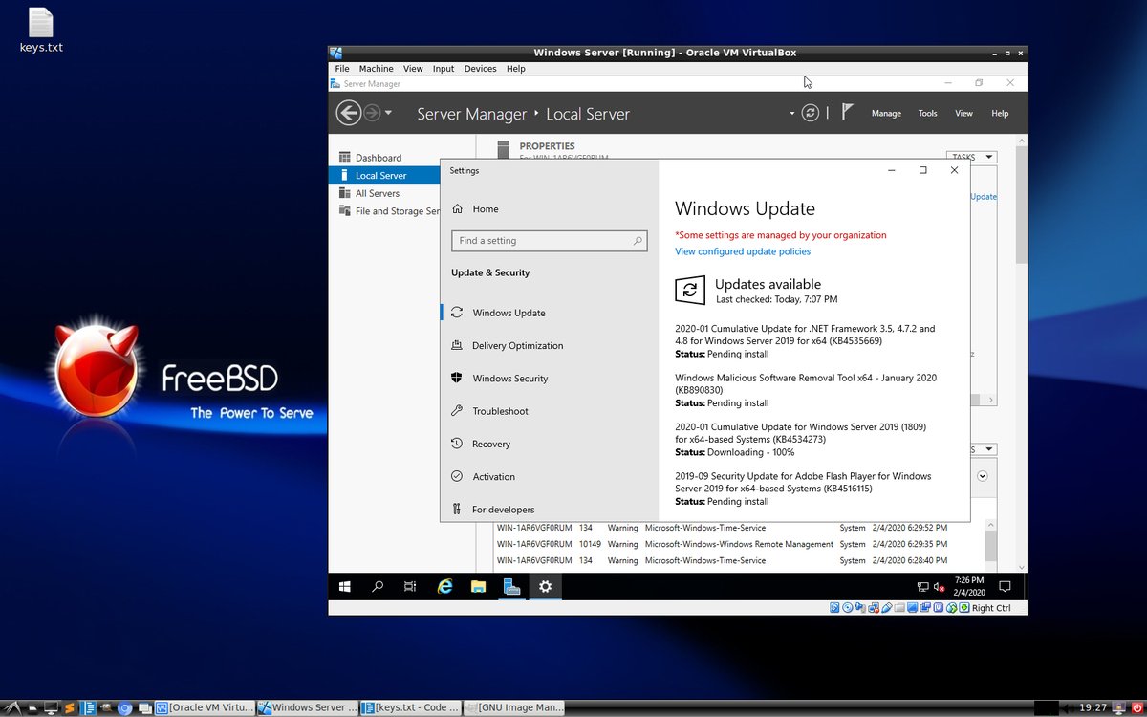Click the muted speaker tray icon in VM
The height and width of the screenshot is (717, 1147).
(x=940, y=587)
